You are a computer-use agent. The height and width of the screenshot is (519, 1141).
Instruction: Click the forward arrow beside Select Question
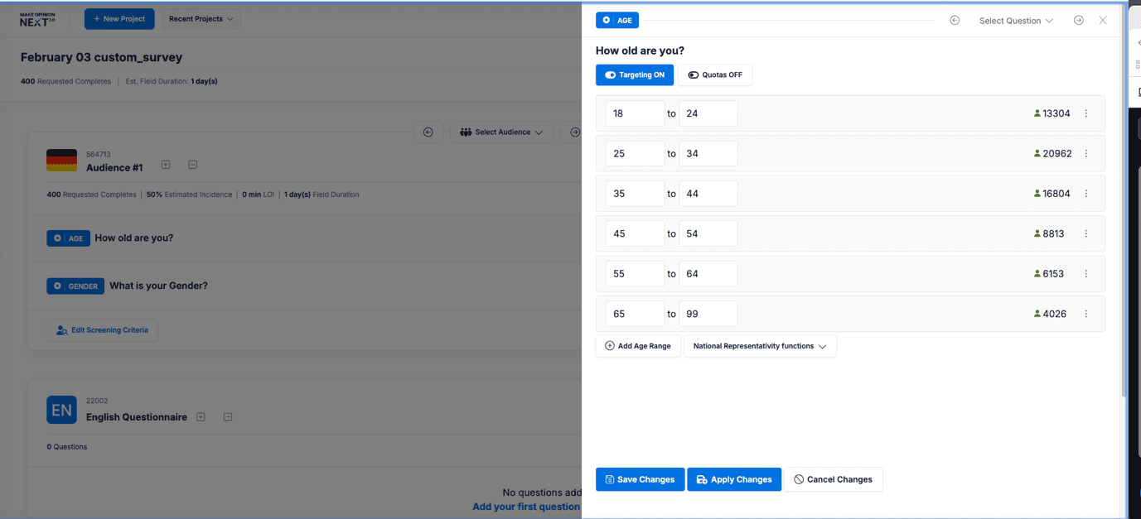[1079, 20]
